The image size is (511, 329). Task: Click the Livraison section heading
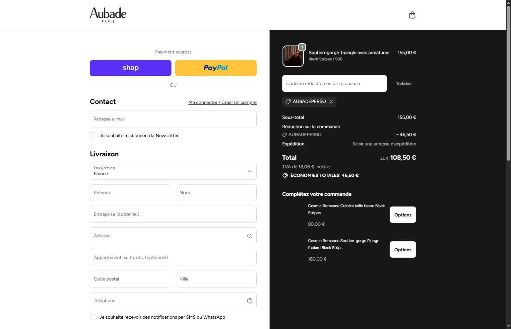104,154
